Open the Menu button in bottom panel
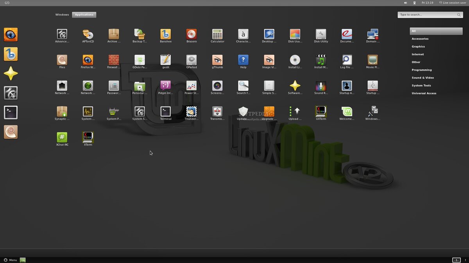 pyautogui.click(x=10, y=260)
